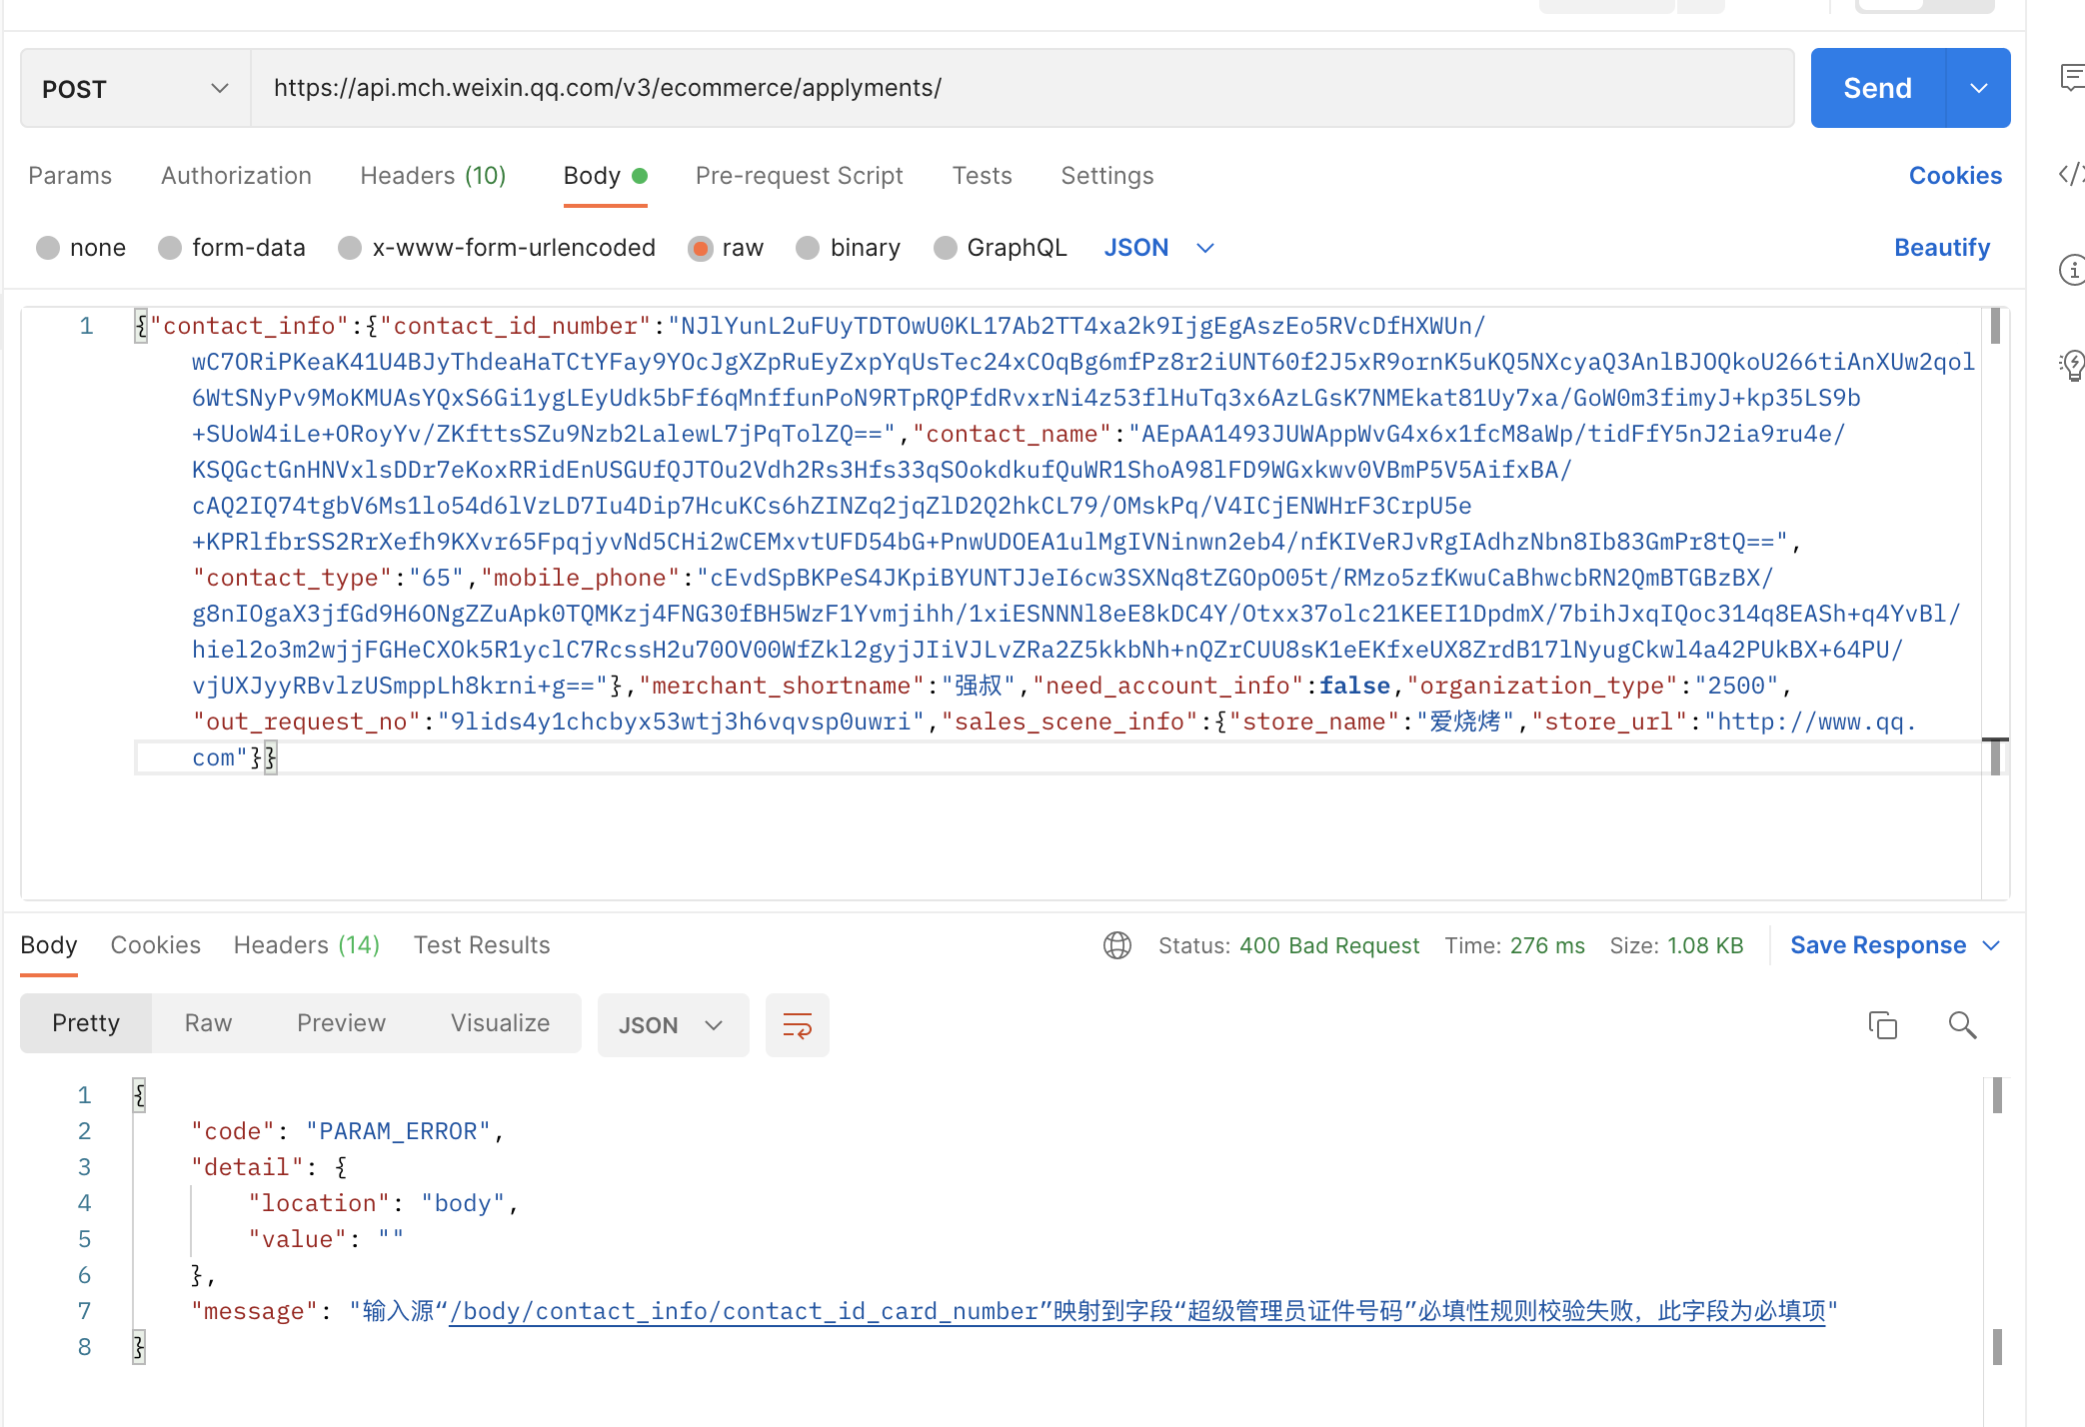This screenshot has width=2085, height=1427.
Task: Open the code snippet icon in right sidebar
Action: click(2072, 174)
